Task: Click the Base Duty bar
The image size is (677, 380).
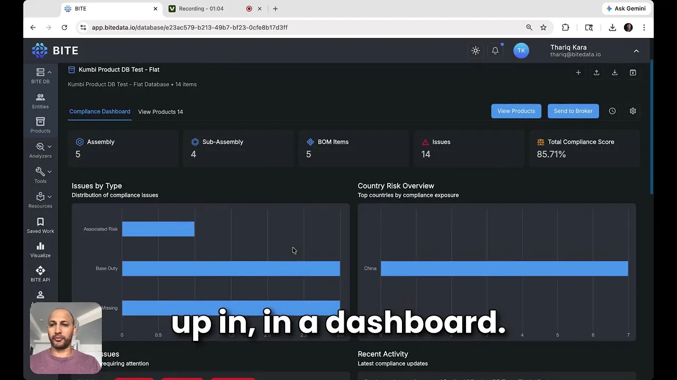Action: point(231,269)
